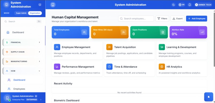This screenshot has height=103, width=215.
Task: Expand the FINANCIAL section chevron
Action: click(x=39, y=42)
